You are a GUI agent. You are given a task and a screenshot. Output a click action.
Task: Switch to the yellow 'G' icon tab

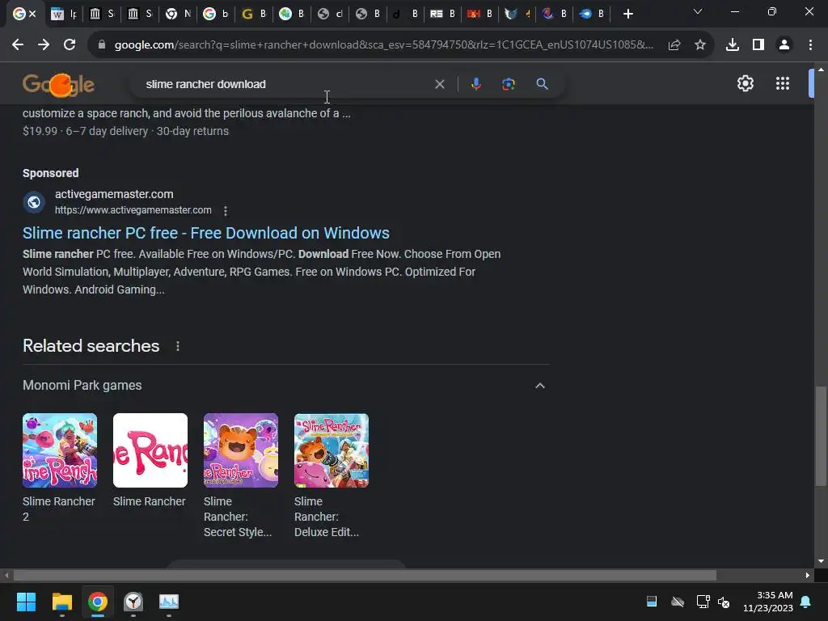pos(253,15)
